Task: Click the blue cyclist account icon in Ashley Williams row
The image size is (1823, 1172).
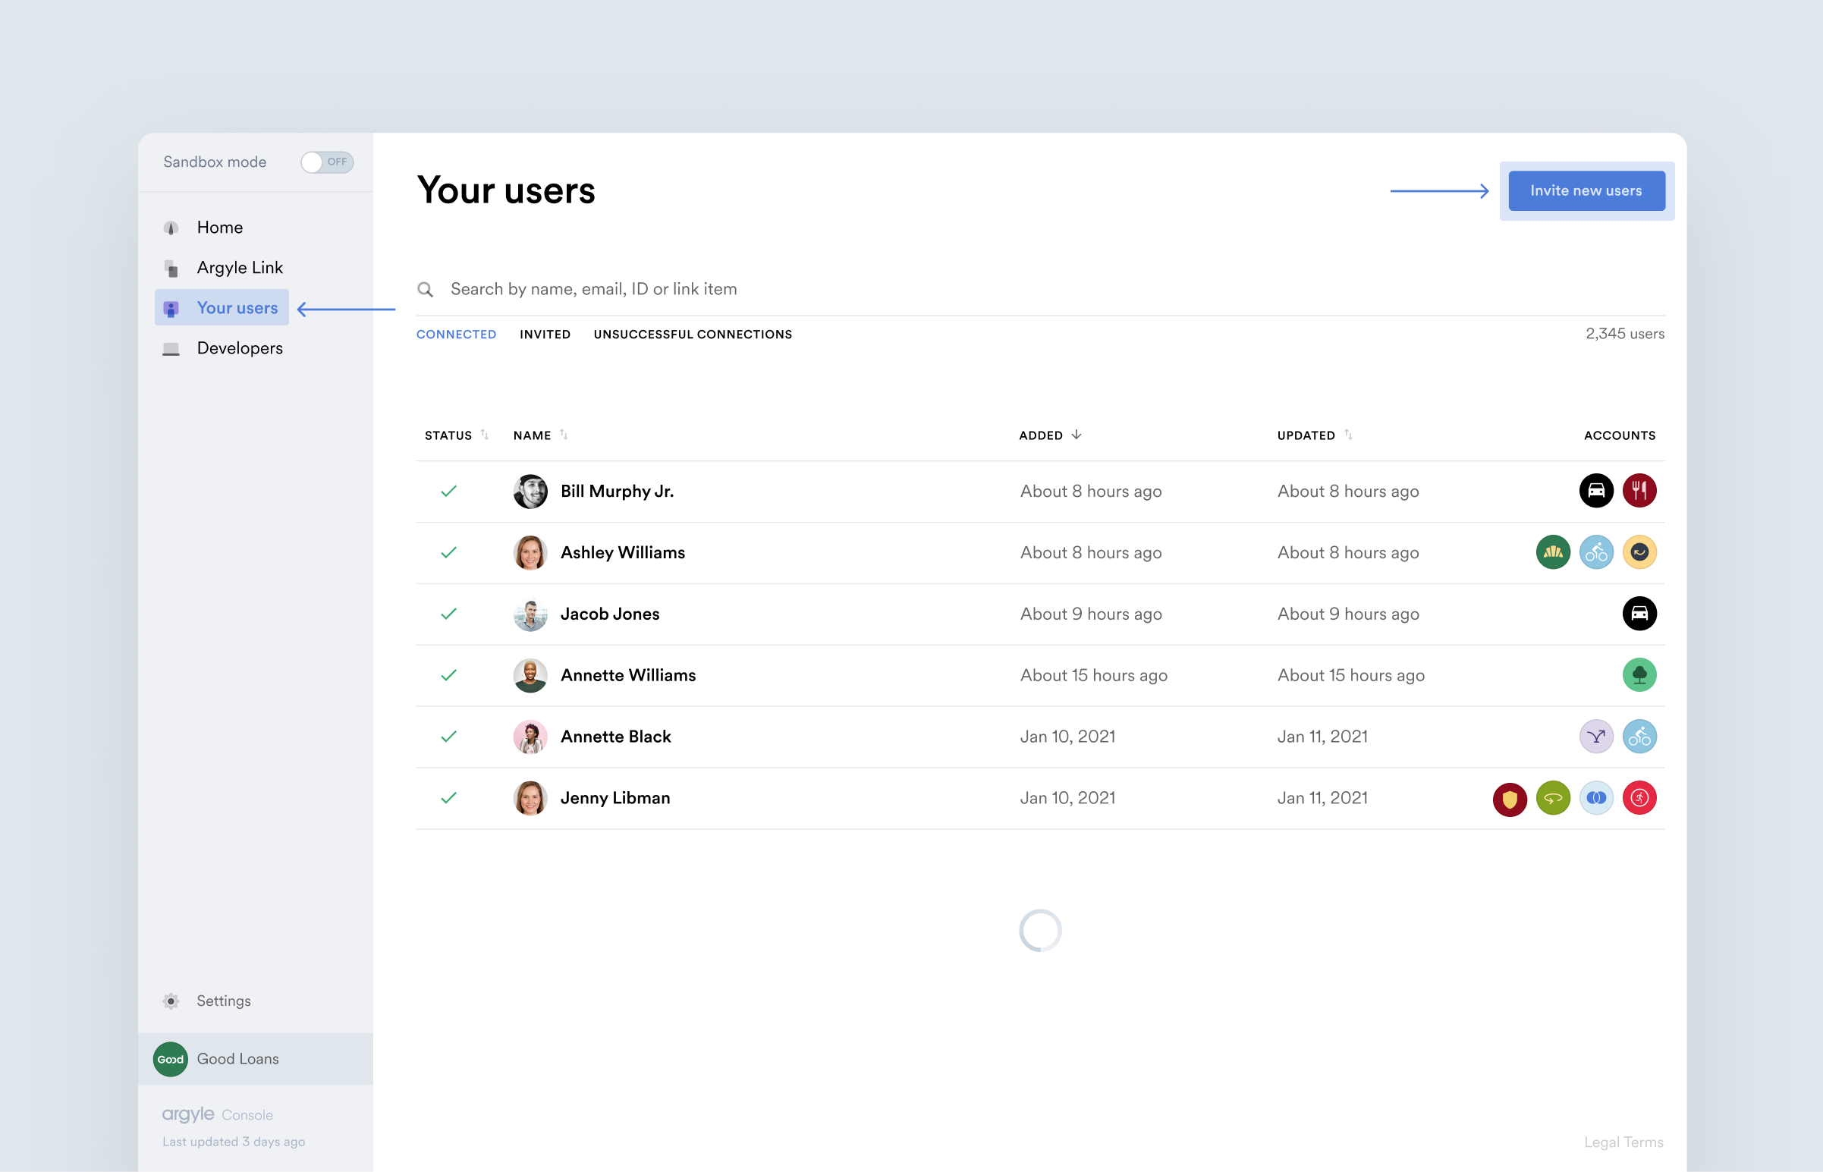Action: click(x=1595, y=552)
